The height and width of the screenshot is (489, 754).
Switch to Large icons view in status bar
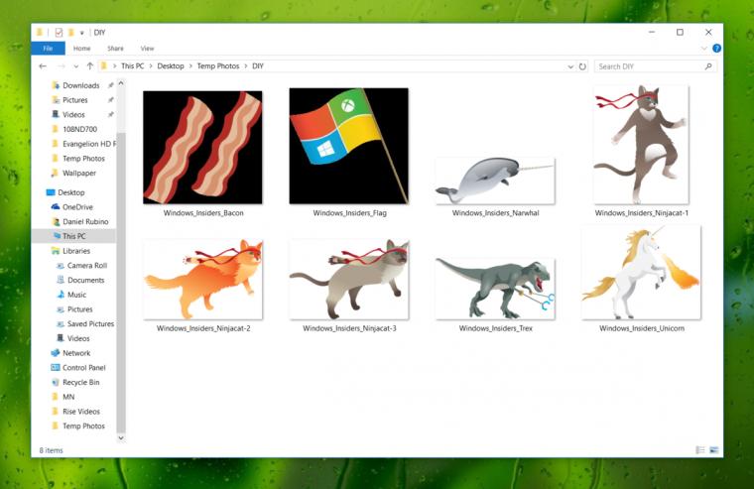713,450
